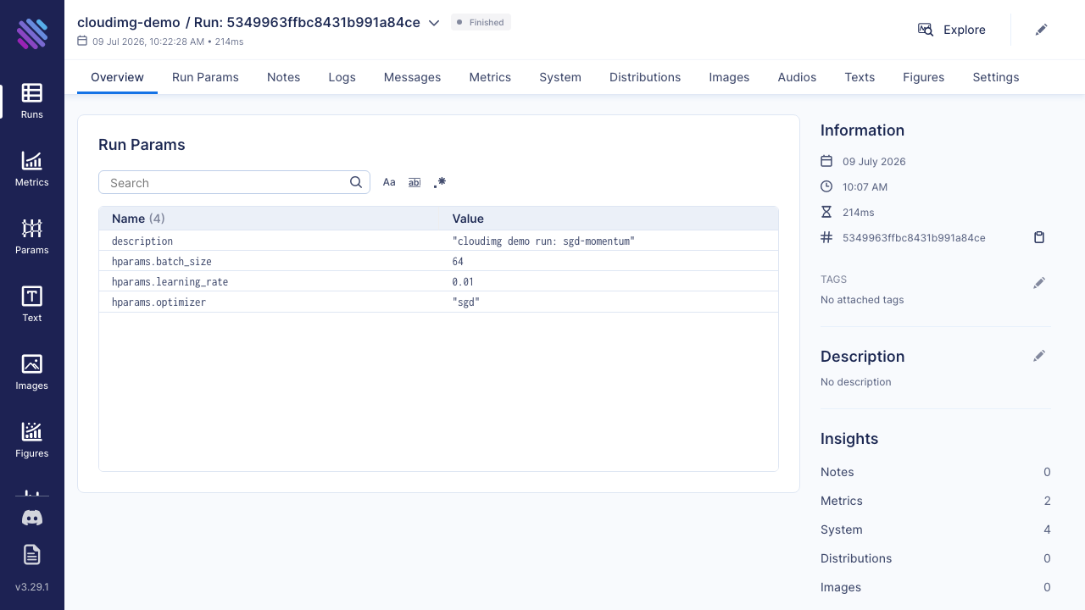The height and width of the screenshot is (610, 1085).
Task: Open the Texts tab
Action: click(860, 77)
